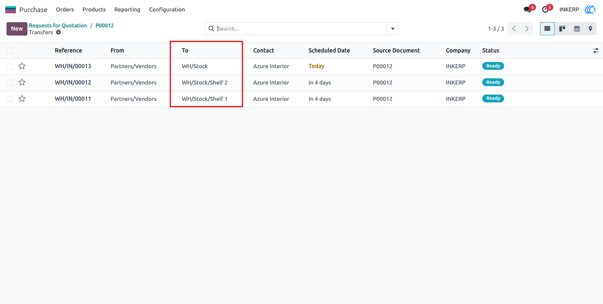Expand the search options dropdown arrow
603x304 pixels.
393,29
